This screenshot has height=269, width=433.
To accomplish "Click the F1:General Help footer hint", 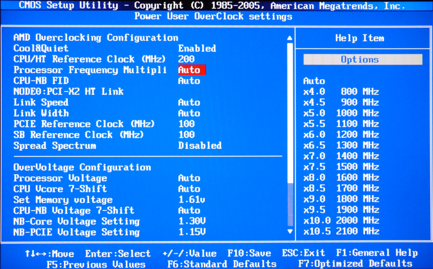I will tap(377, 254).
